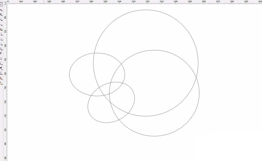The image size is (262, 161).
Task: Select the Shape tool in the toolbox
Action: pos(1,10)
